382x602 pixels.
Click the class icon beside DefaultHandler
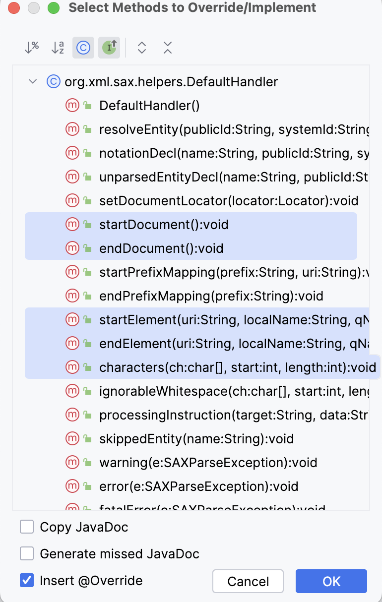pyautogui.click(x=53, y=81)
